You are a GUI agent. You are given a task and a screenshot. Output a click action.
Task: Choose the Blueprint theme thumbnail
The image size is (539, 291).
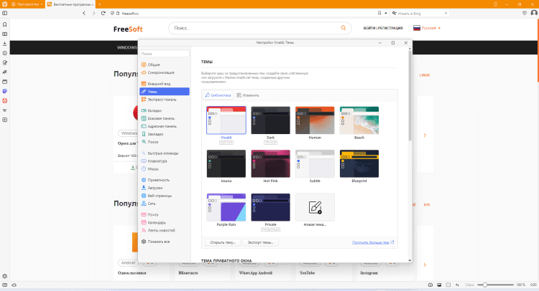click(x=359, y=164)
